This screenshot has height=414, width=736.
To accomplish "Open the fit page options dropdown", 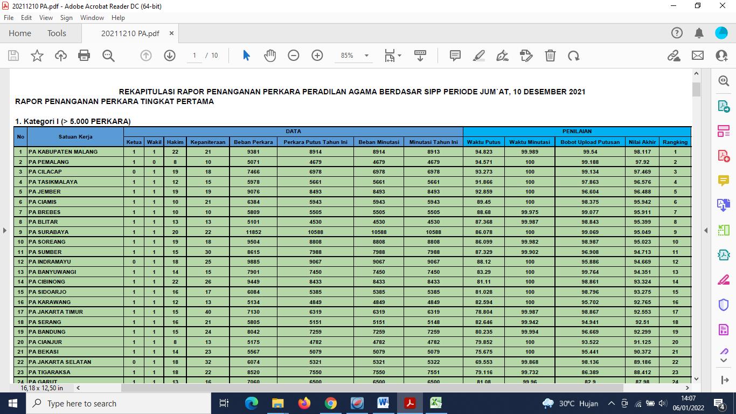I will click(x=393, y=56).
